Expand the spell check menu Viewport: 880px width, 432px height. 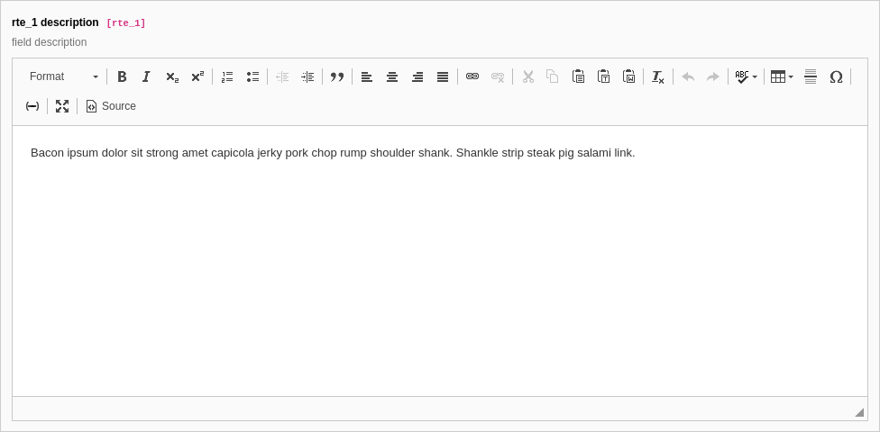(746, 76)
